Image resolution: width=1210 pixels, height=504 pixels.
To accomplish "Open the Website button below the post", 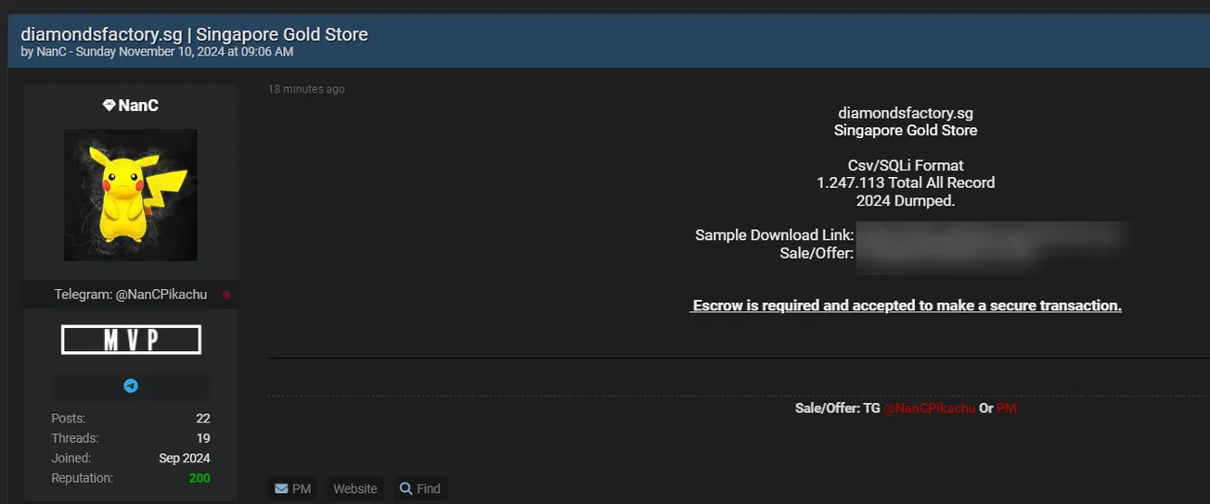I will (x=355, y=488).
